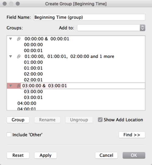The height and width of the screenshot is (165, 152).
Task: Confirm with the OK button
Action: click(134, 155)
